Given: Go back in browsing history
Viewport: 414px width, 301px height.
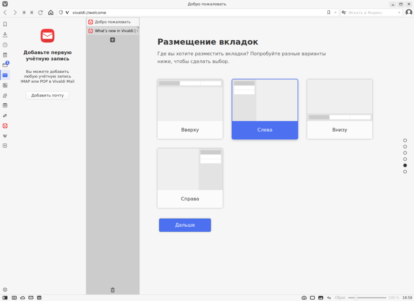Looking at the screenshot, I should pos(5,13).
